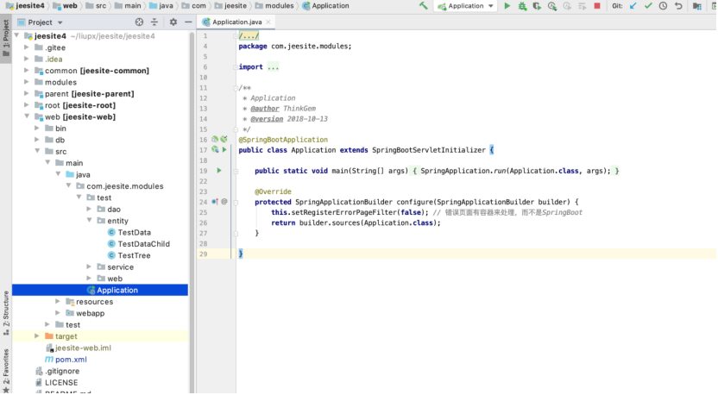The height and width of the screenshot is (395, 718).
Task: Click @SpringBootApplication annotation text
Action: (x=283, y=140)
